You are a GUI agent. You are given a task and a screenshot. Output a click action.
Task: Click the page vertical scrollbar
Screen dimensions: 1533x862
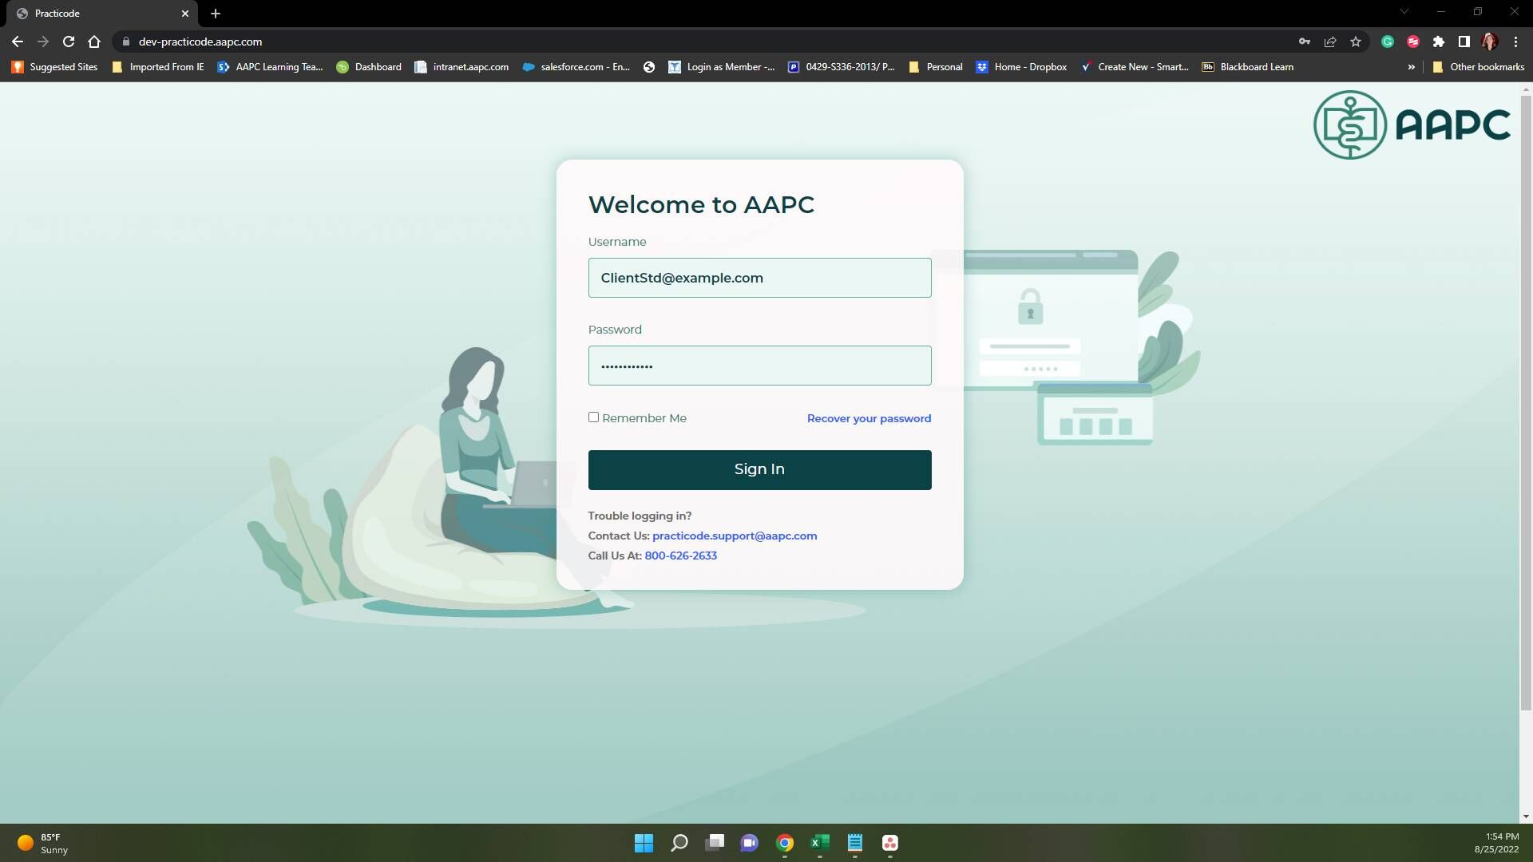(1526, 399)
